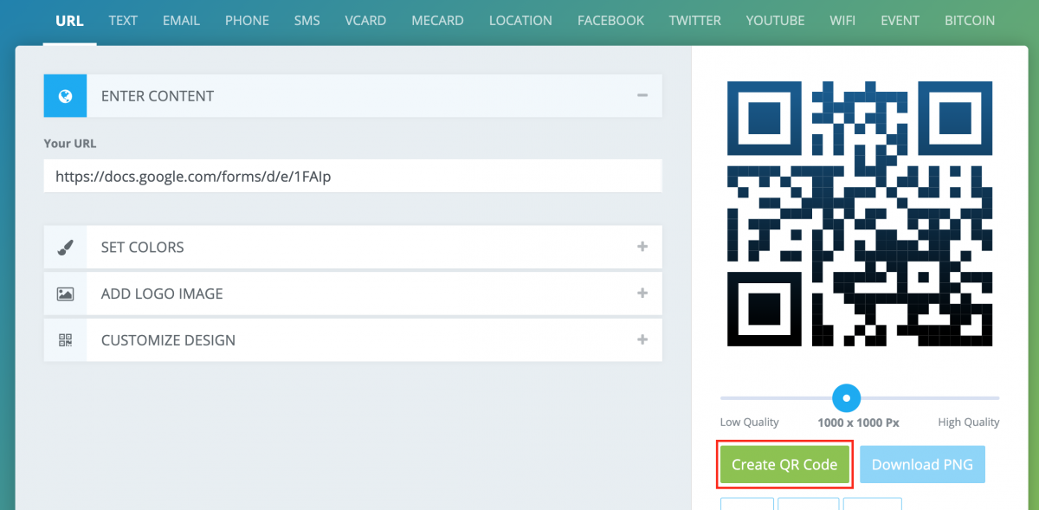This screenshot has width=1039, height=510.
Task: Switch to the VCARD tab
Action: click(365, 20)
